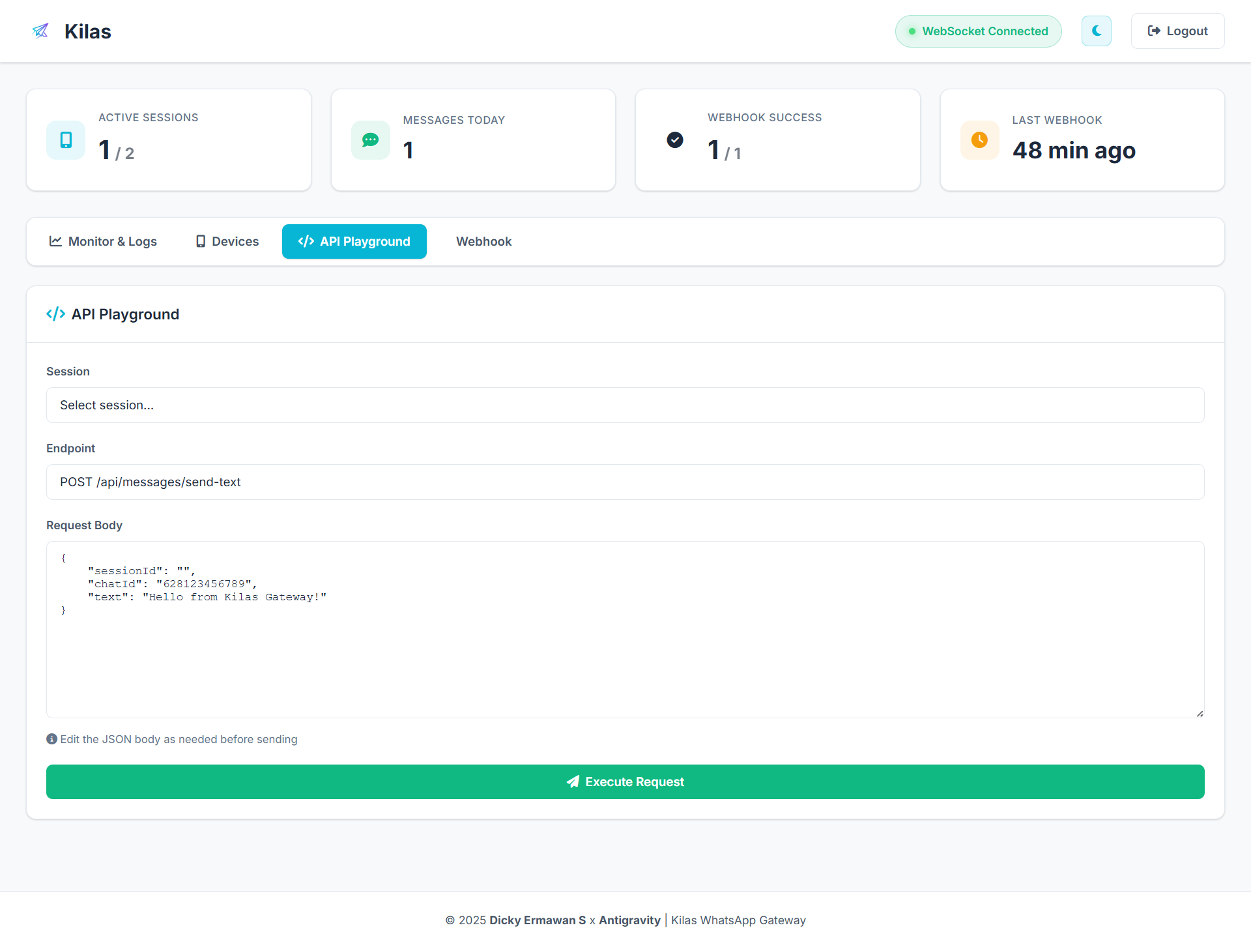The image size is (1251, 949).
Task: Click the '48 min ago' value
Action: (1074, 151)
